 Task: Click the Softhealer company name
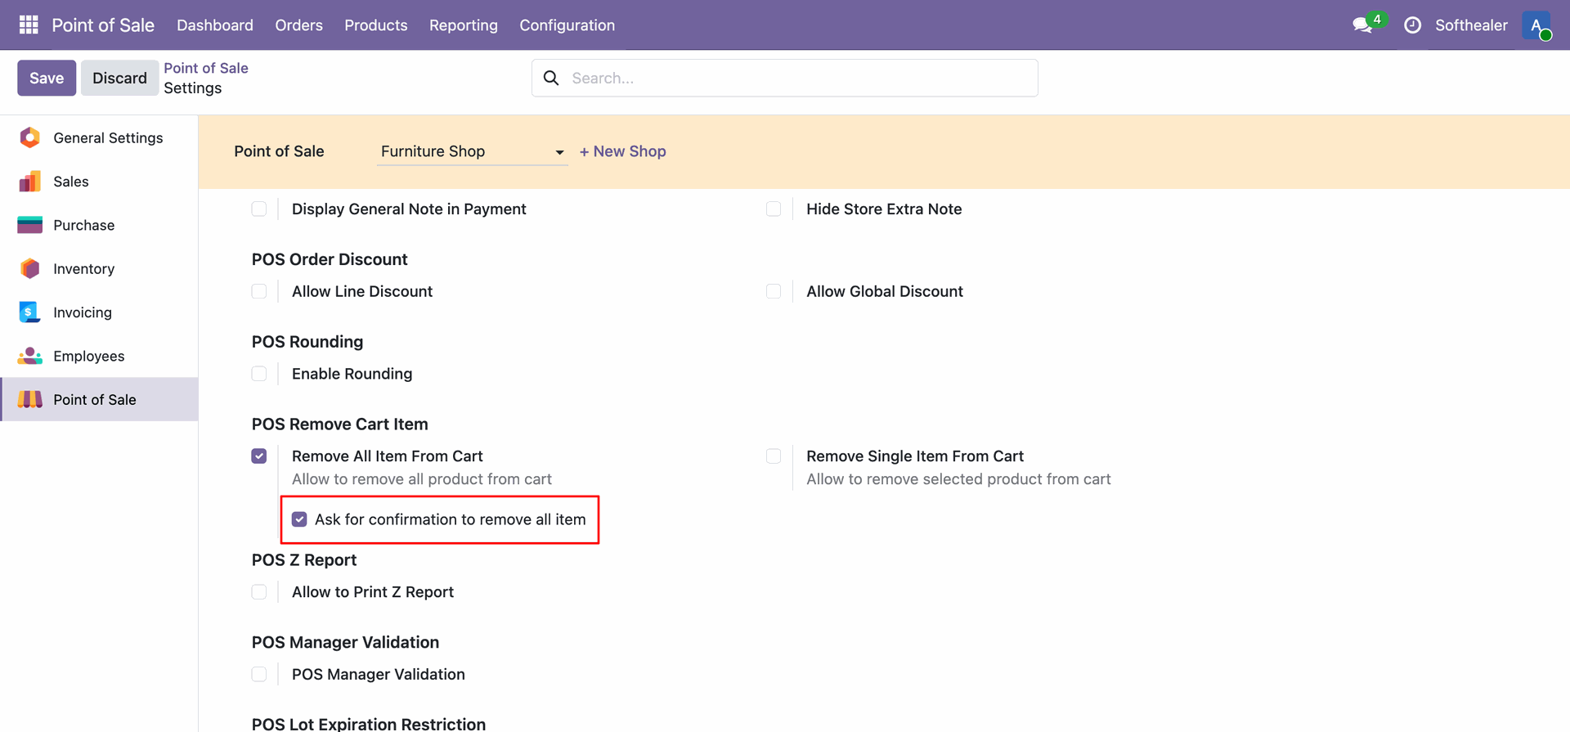point(1471,25)
